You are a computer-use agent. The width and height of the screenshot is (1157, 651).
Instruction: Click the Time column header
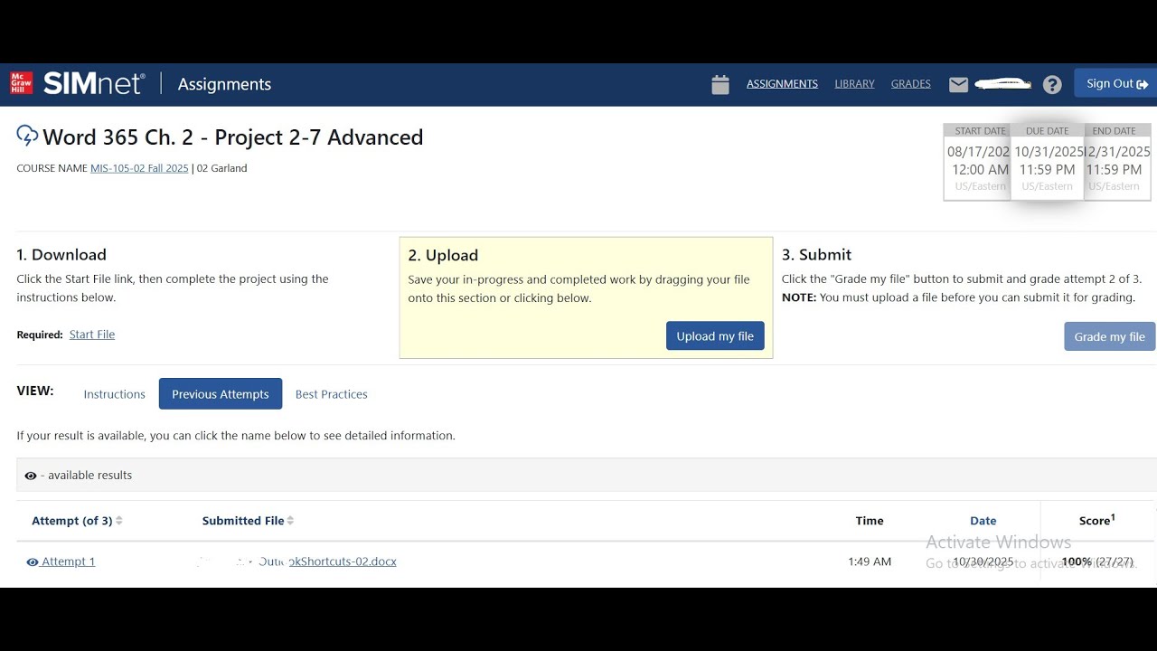click(870, 521)
